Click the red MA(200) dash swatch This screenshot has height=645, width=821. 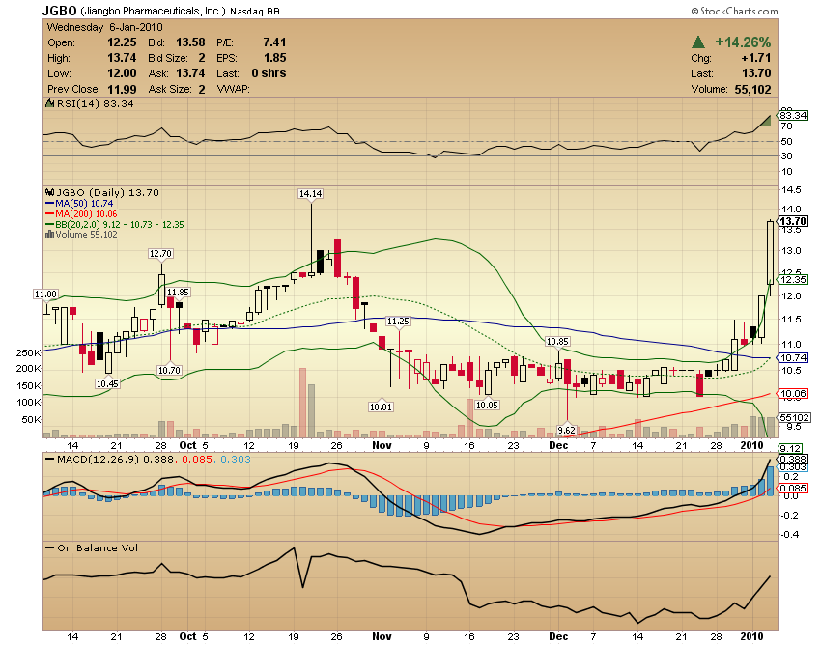tap(48, 213)
